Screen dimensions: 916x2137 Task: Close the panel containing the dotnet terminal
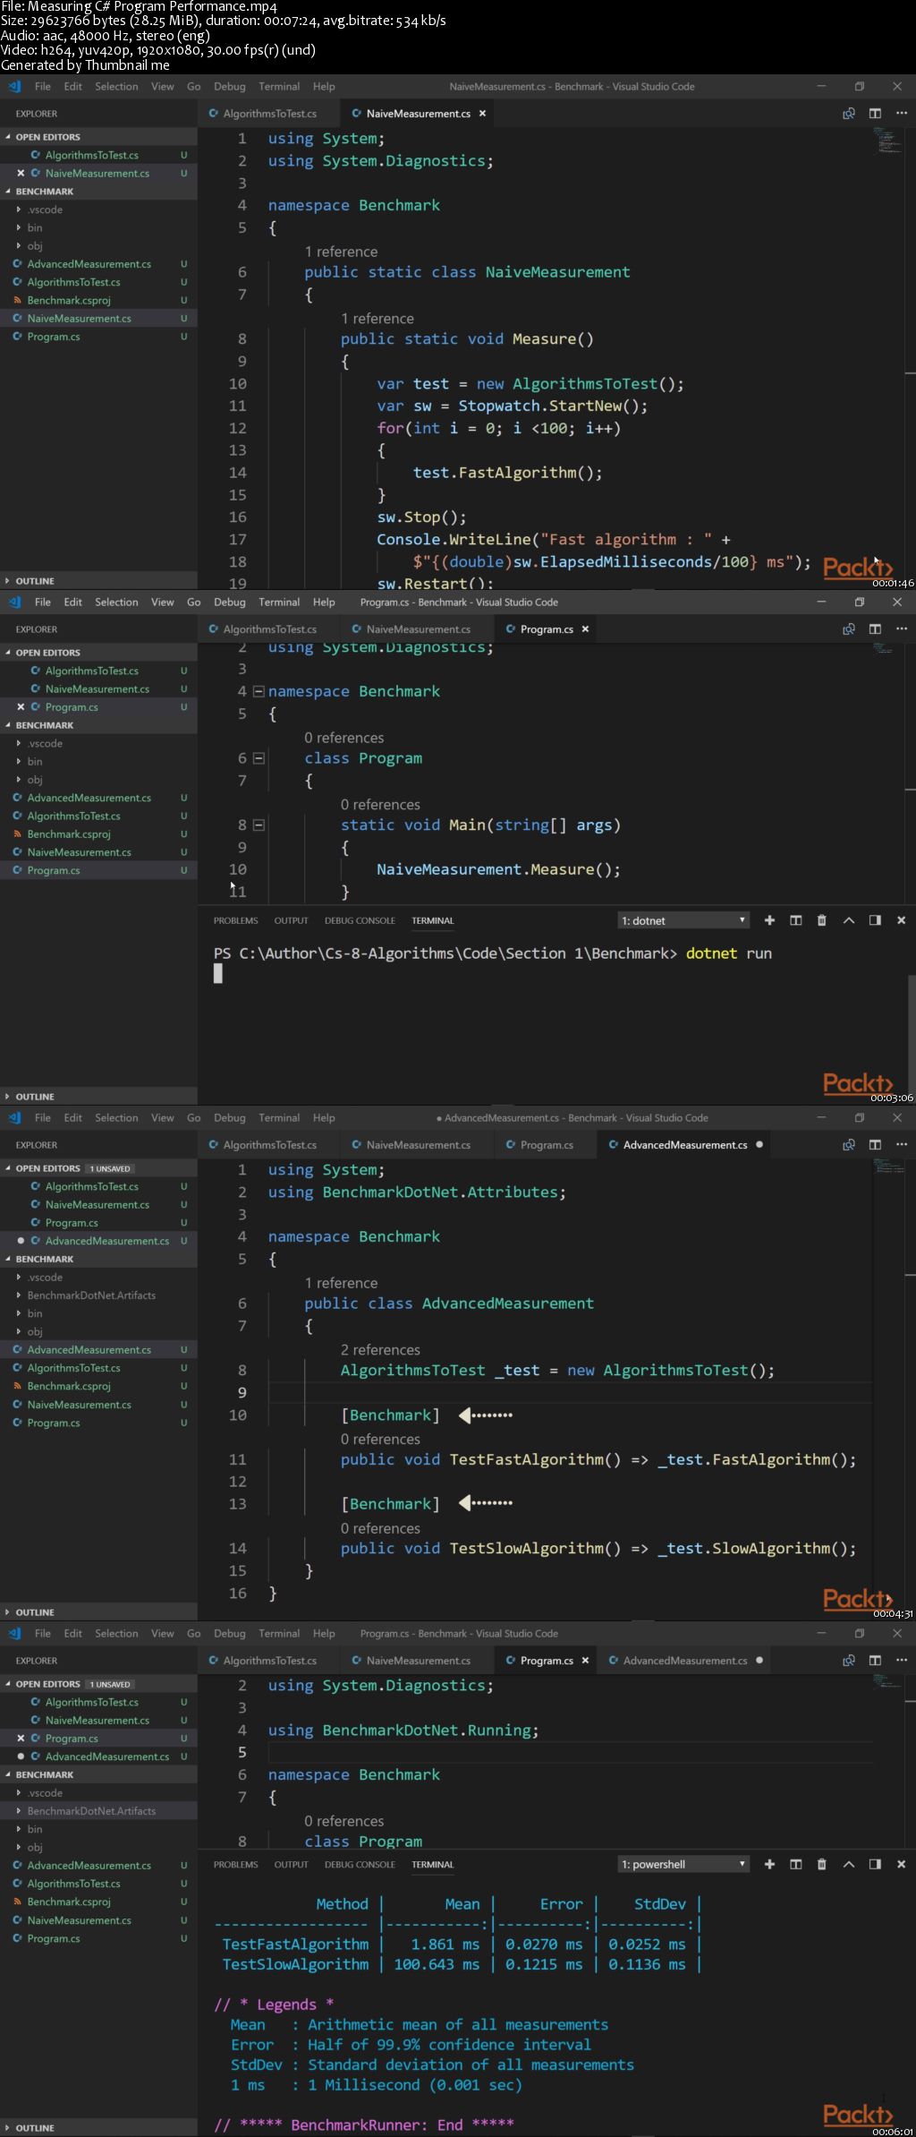click(x=901, y=920)
